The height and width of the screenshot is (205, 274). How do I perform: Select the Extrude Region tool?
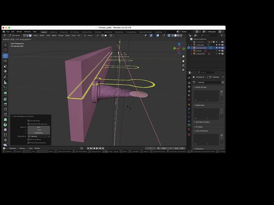(5, 94)
